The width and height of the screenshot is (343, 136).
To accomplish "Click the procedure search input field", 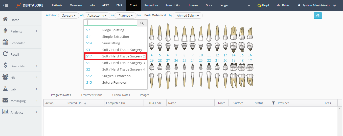I will (111, 23).
